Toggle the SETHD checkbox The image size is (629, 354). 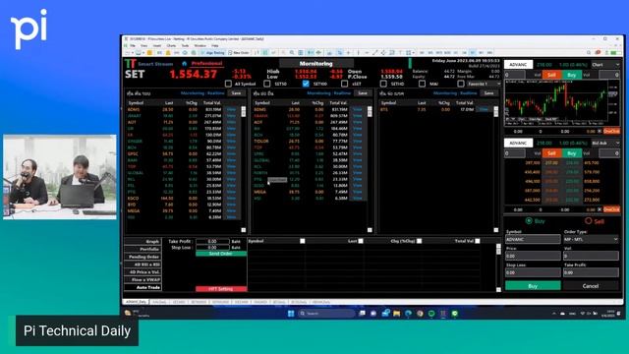point(383,84)
